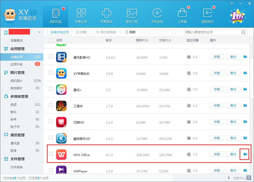254x182 pixels.
Task: Check the 三国杀 row checkbox
Action: pos(51,105)
